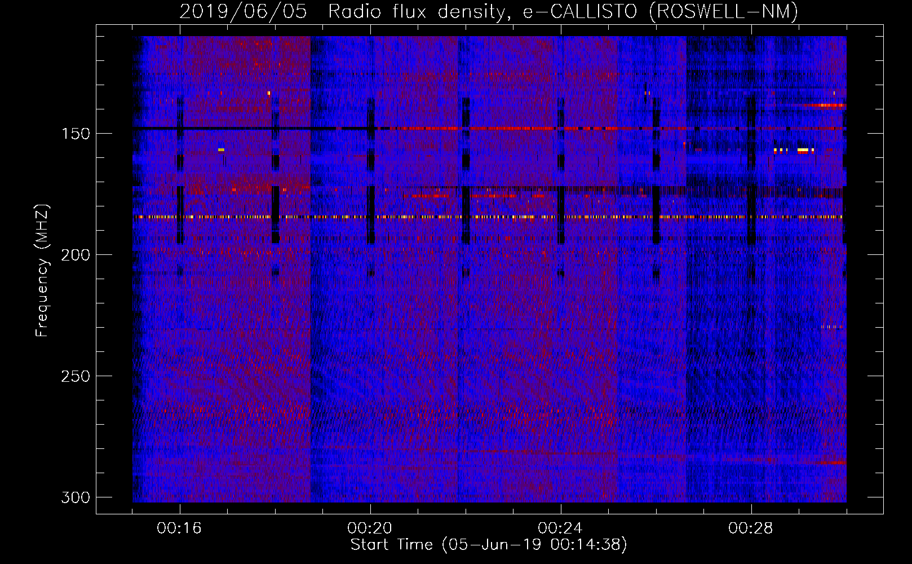
Task: Click the 00:16 time tick label
Action: click(x=179, y=528)
